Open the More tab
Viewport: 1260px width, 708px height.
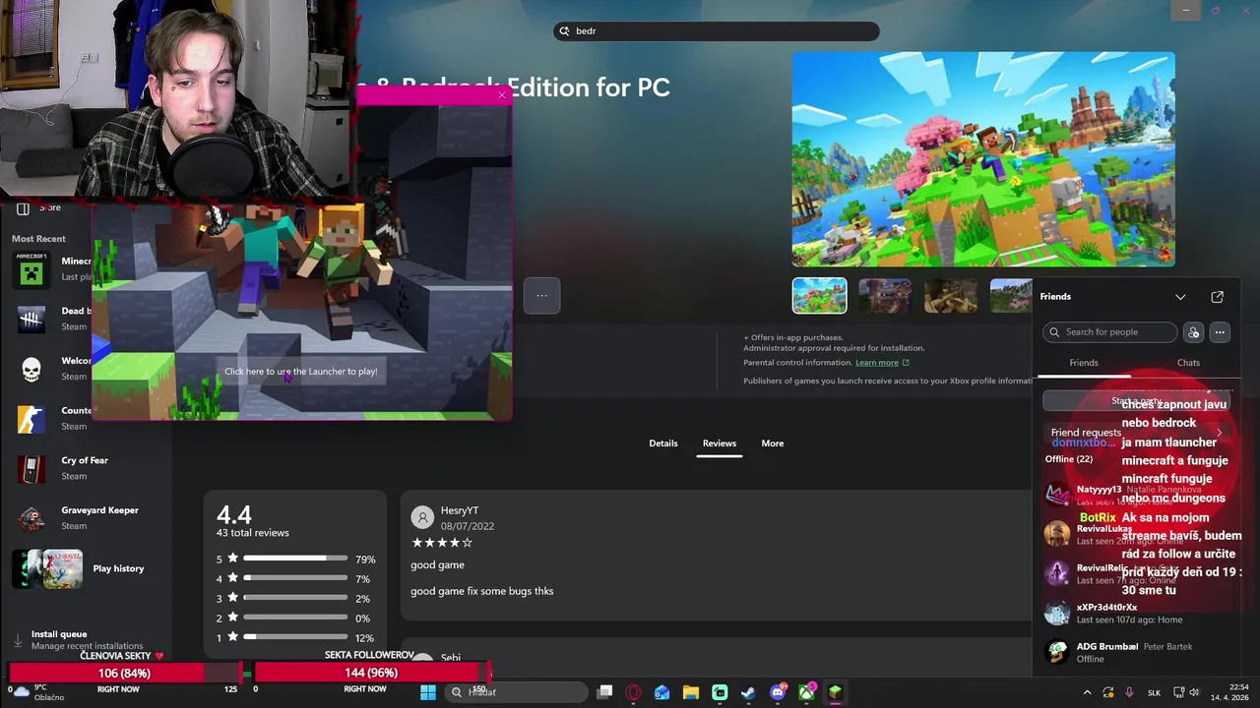(773, 443)
